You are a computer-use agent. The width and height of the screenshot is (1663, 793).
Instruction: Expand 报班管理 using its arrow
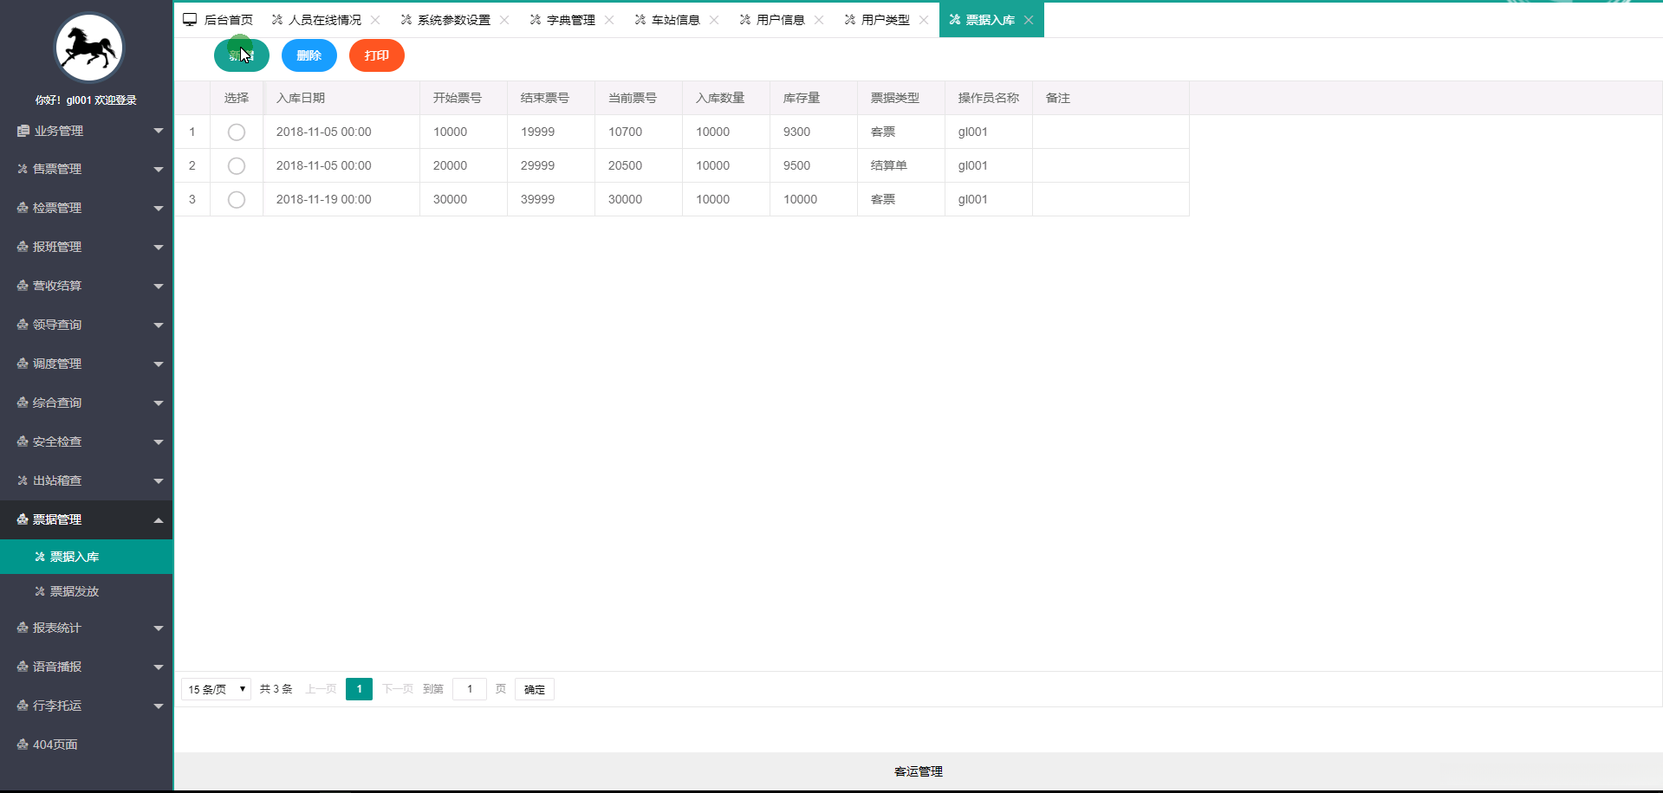pos(159,248)
